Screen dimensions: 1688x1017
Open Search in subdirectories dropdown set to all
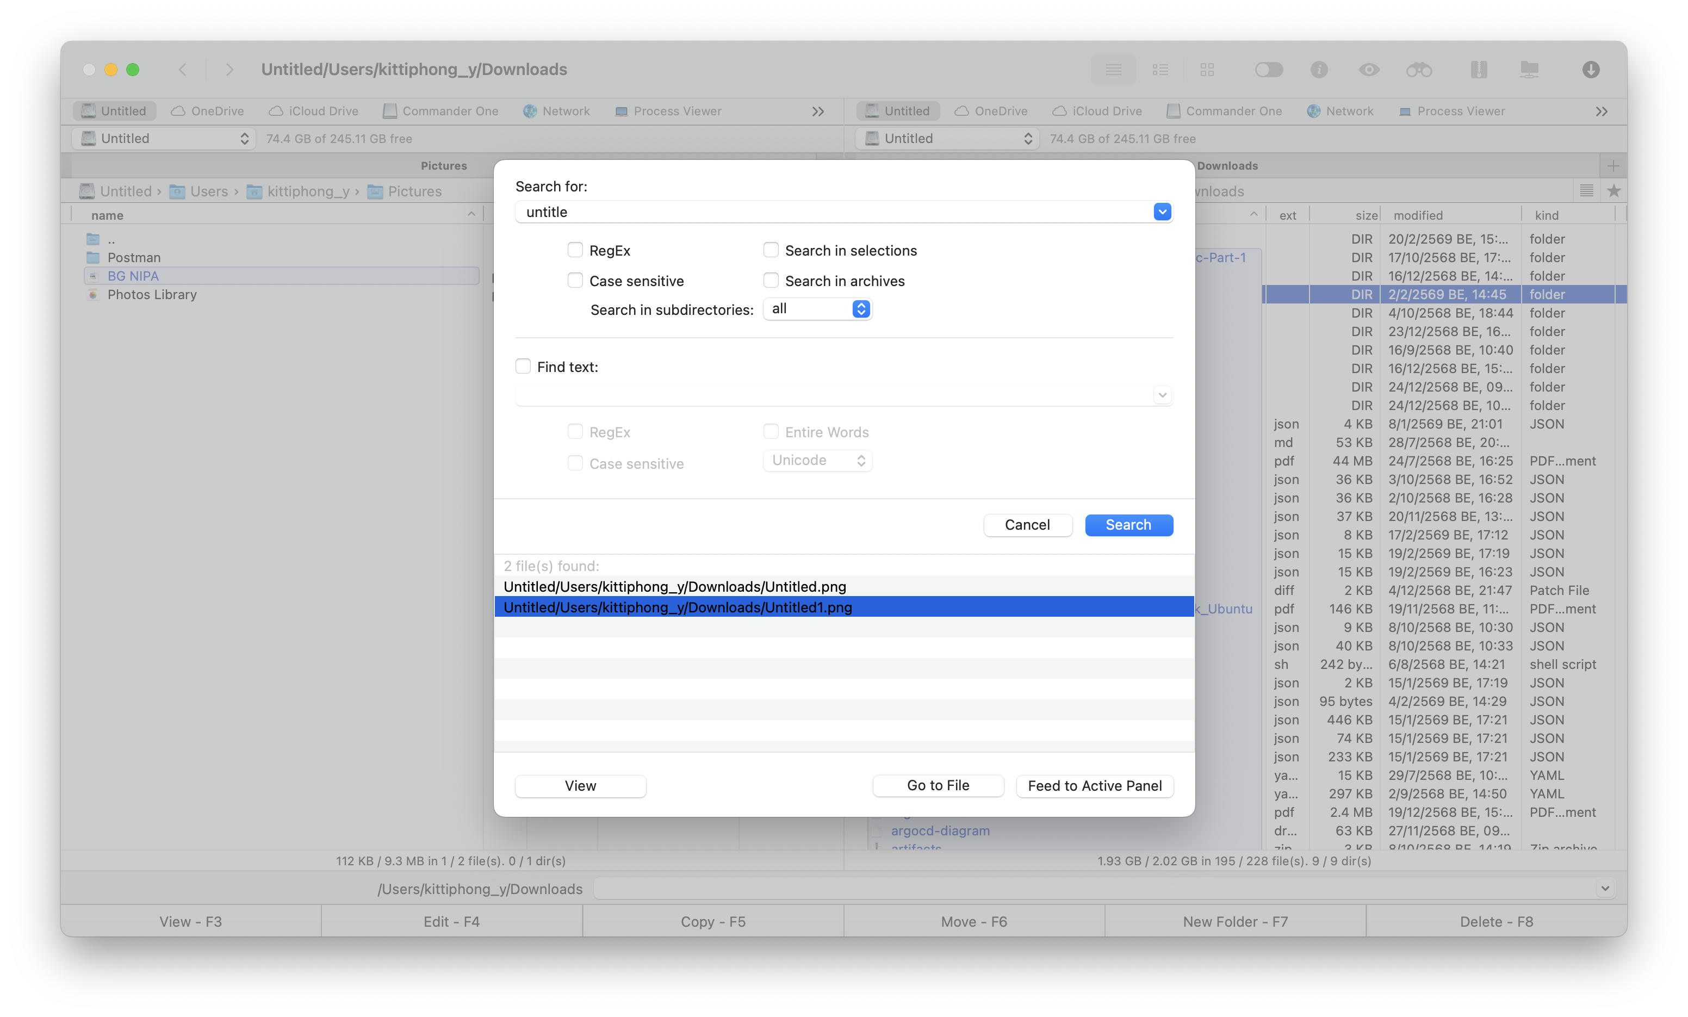tap(818, 309)
